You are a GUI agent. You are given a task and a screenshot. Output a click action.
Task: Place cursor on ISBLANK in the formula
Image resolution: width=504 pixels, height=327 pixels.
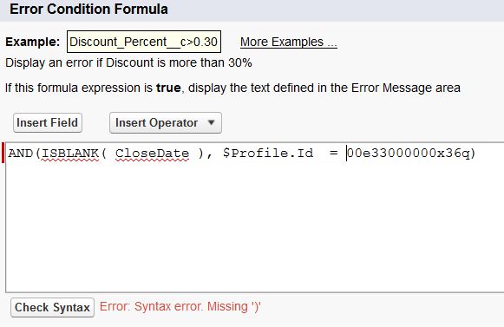click(70, 154)
